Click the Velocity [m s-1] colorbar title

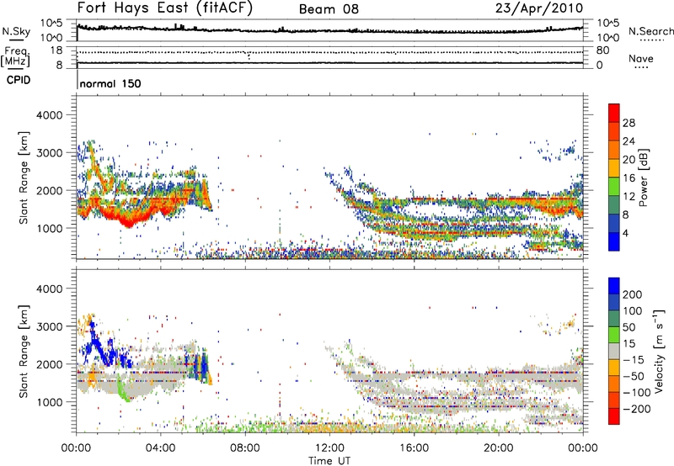tap(659, 351)
